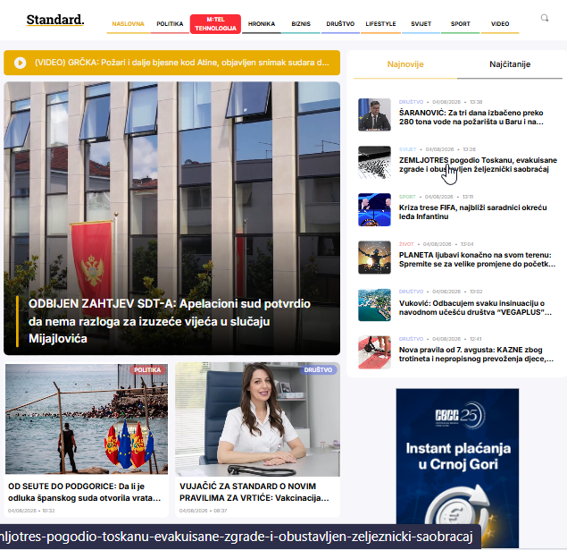Switch to the Najčitanije tab

[510, 64]
